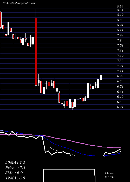Select the 6.36 price label
This screenshot has width=130, height=182.
tap(120, 102)
